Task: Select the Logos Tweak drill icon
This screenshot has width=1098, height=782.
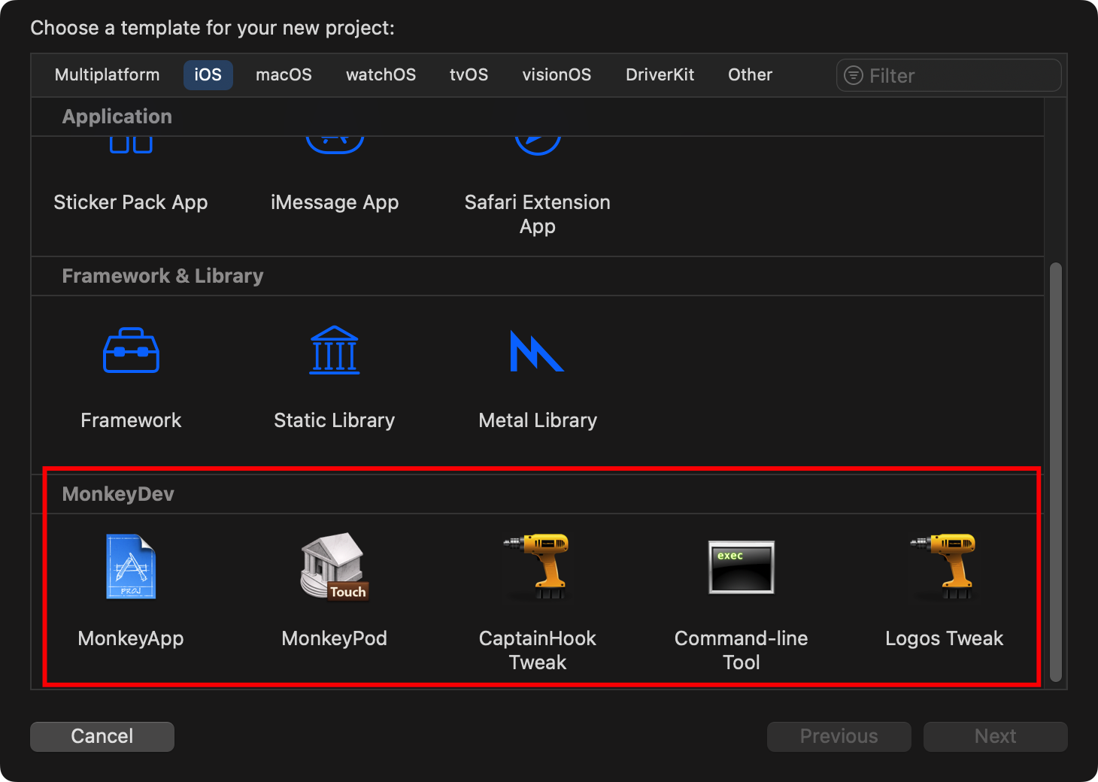Action: coord(945,566)
